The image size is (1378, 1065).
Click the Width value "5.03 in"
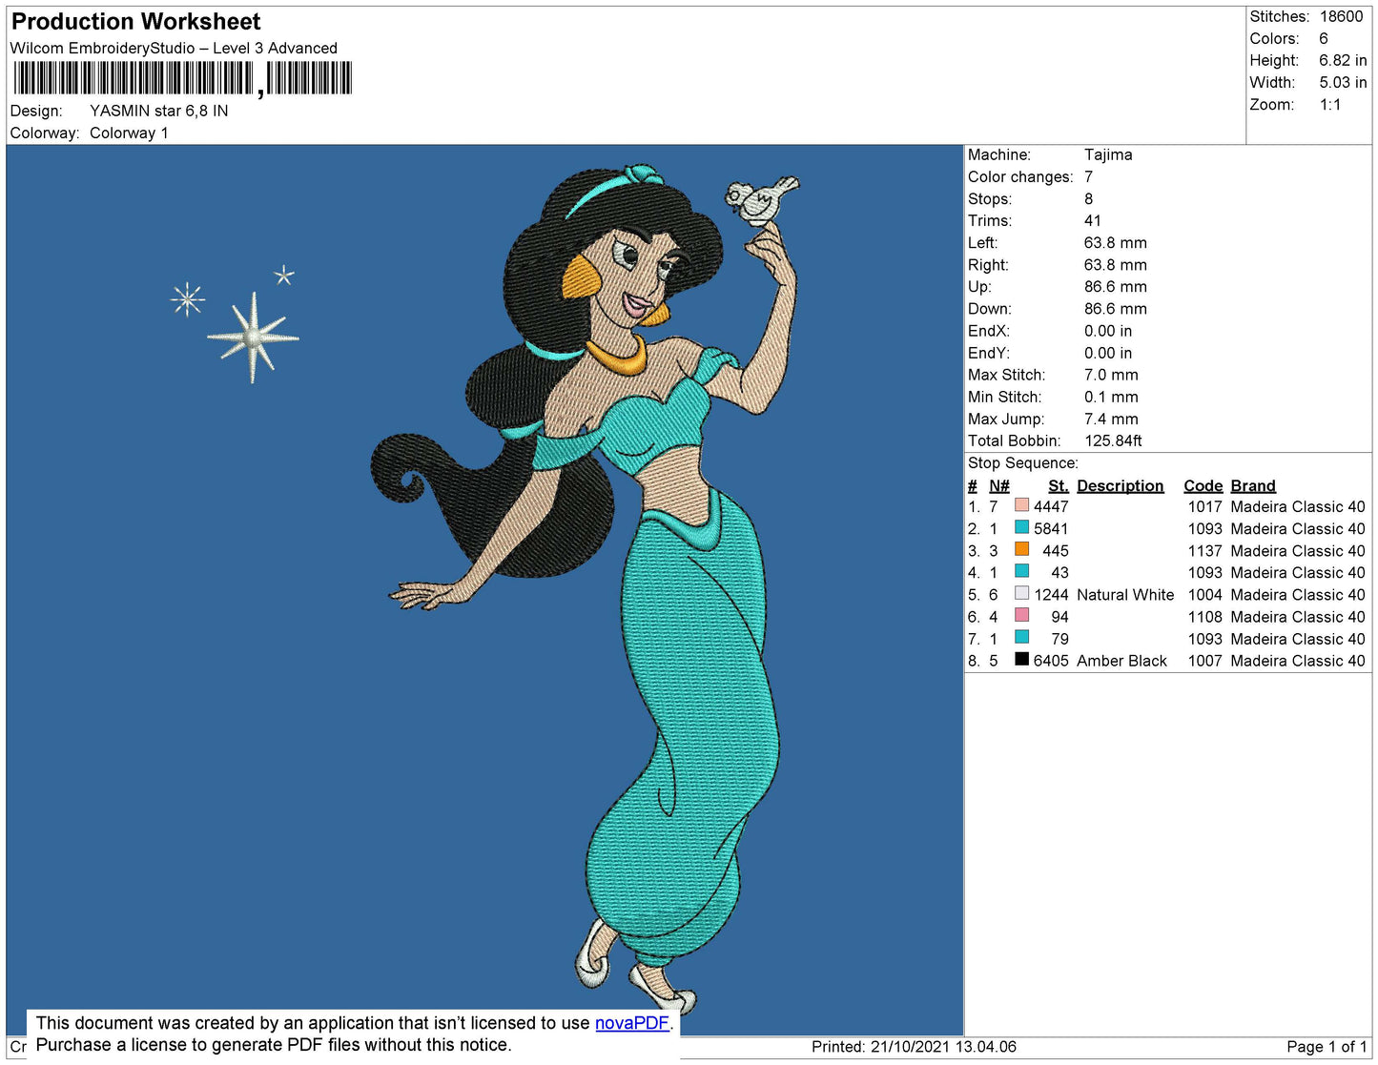pyautogui.click(x=1343, y=83)
